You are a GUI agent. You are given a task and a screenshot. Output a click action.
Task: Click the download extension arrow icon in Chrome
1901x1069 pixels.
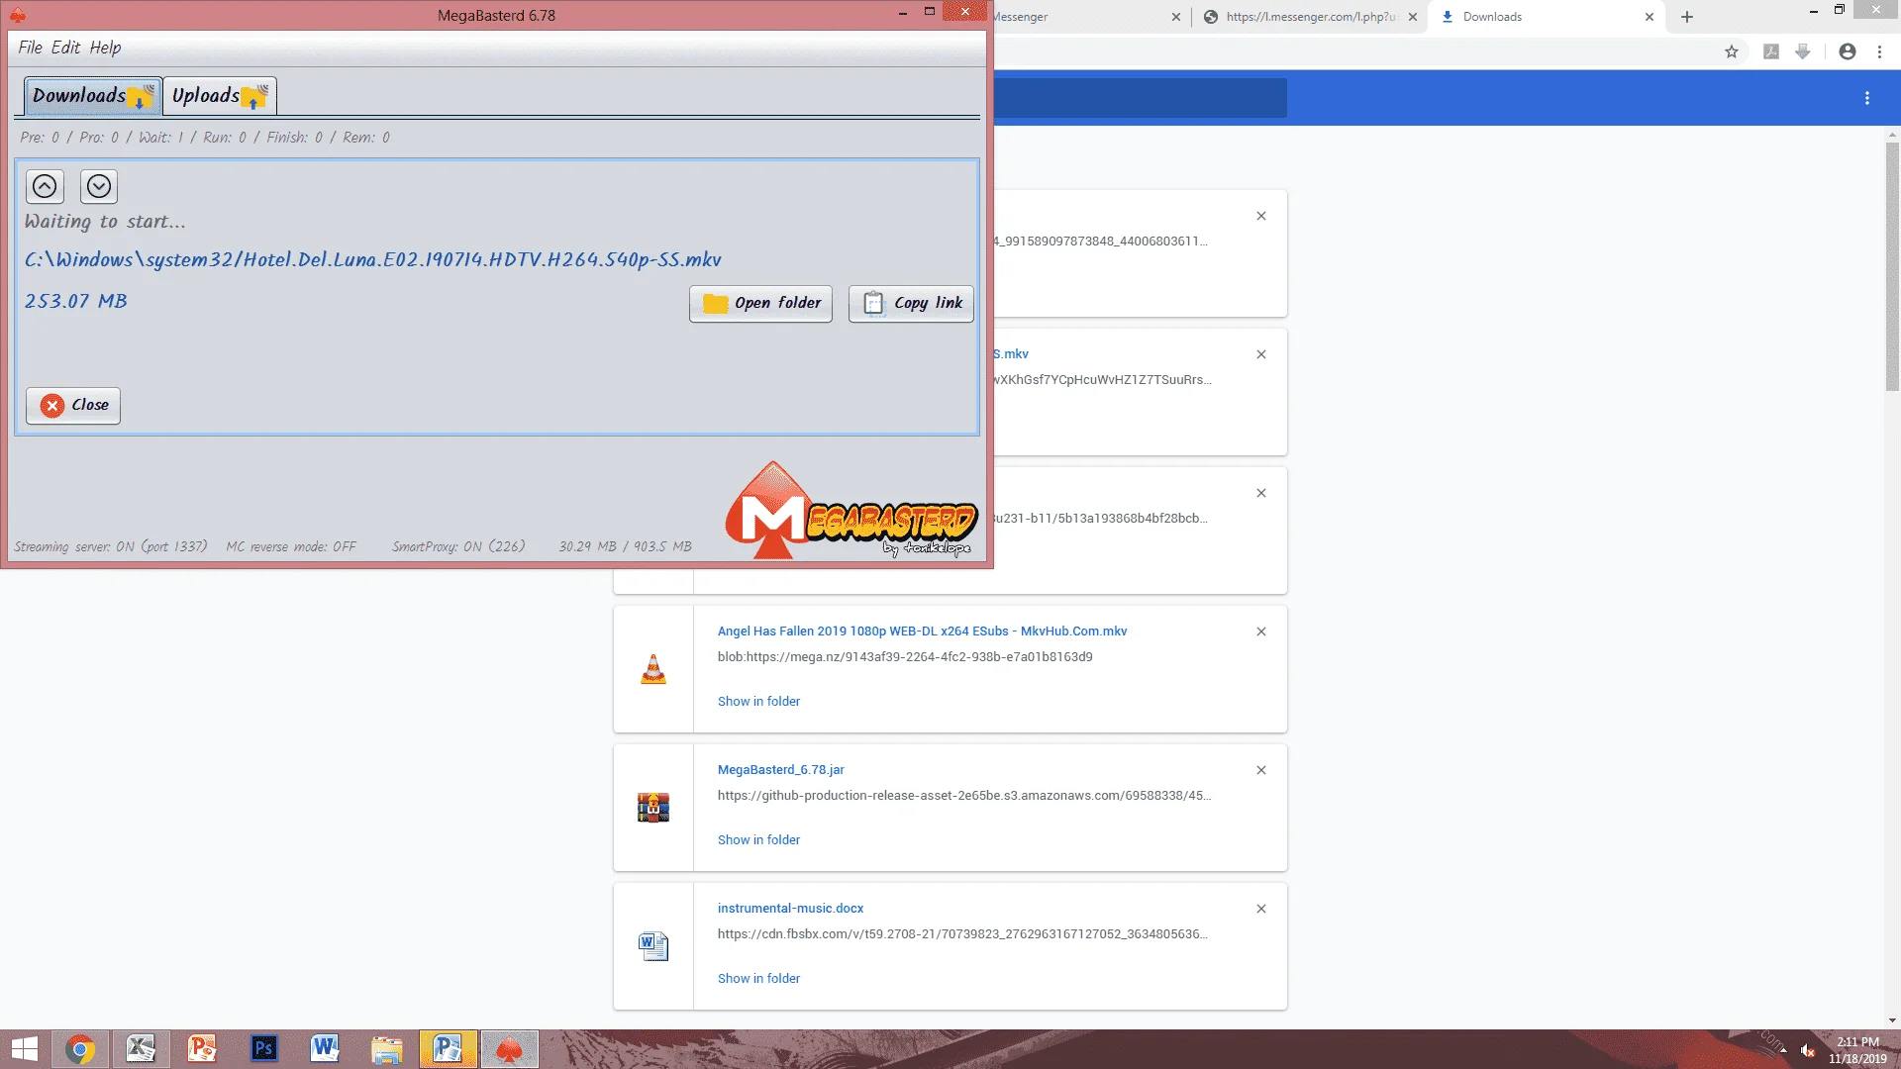[x=1803, y=52]
